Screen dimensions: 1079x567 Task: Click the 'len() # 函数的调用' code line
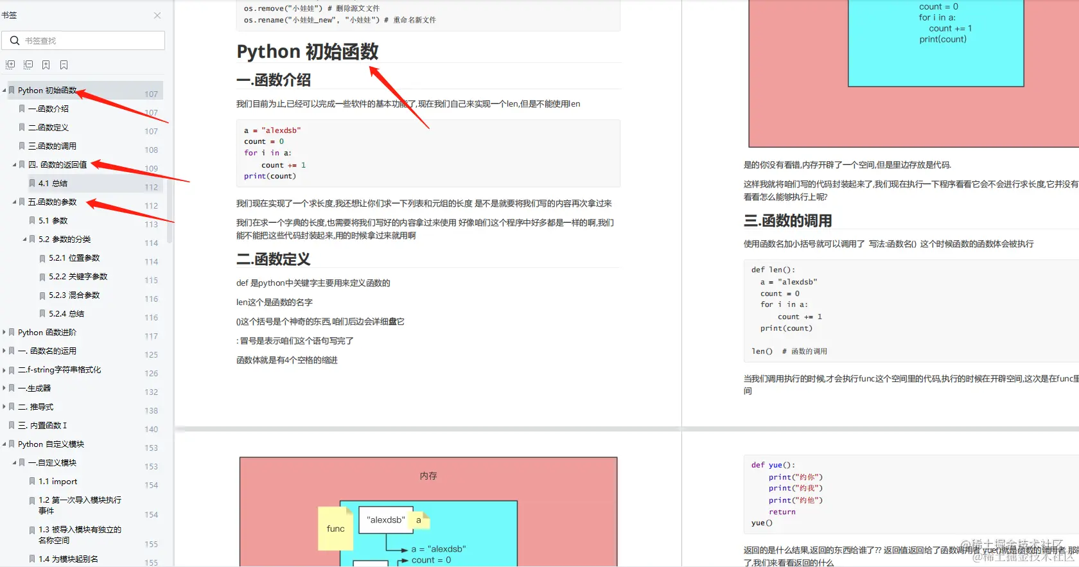pyautogui.click(x=789, y=351)
